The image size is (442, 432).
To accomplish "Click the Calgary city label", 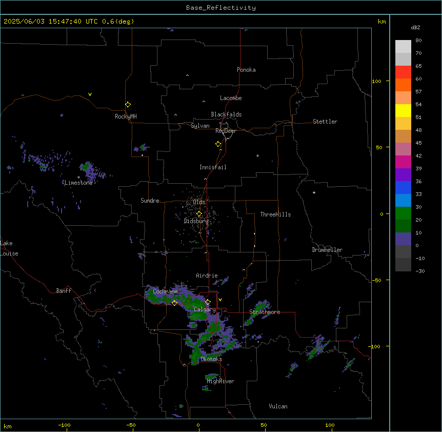I will [x=205, y=309].
